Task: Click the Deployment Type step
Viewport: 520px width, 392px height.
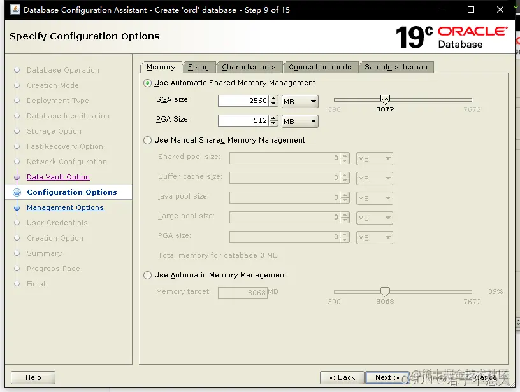Action: [x=58, y=101]
